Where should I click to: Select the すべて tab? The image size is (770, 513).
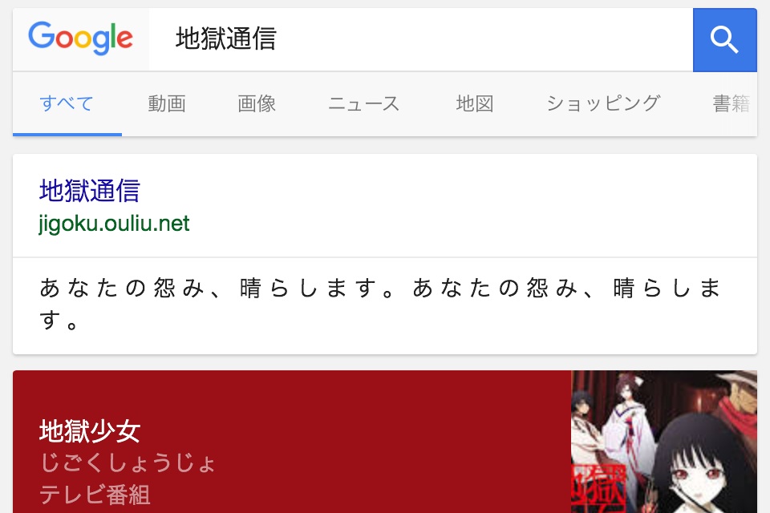coord(67,103)
